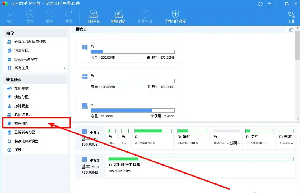Click the pane splitter grip dots
The width and height of the screenshot is (300, 193).
[x=185, y=122]
